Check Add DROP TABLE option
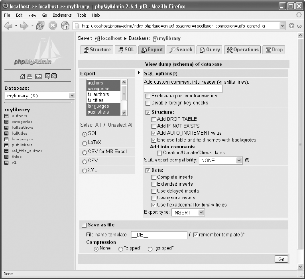The width and height of the screenshot is (305, 279). [153, 119]
